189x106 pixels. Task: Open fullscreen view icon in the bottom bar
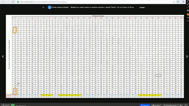(180, 105)
